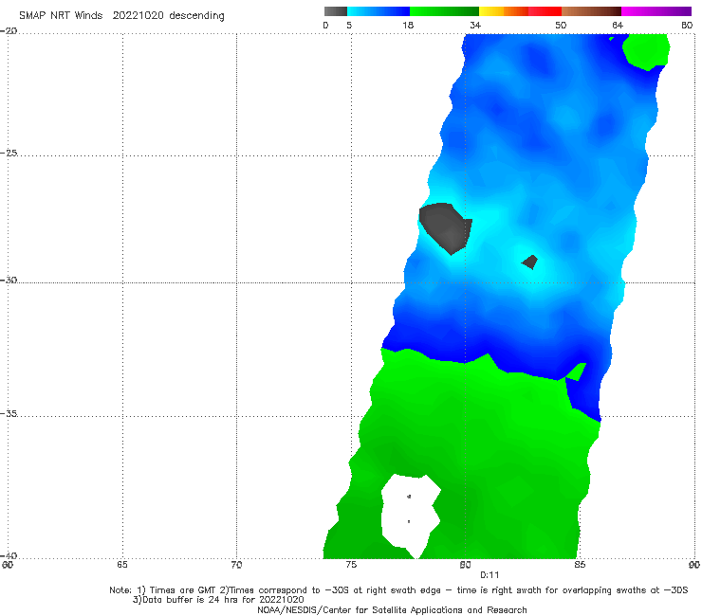Click the note line 'Times are GMT'
Viewport: 702px width, 616px height.
point(182,590)
